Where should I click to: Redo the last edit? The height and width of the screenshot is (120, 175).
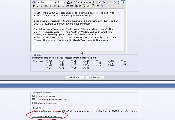(104, 2)
